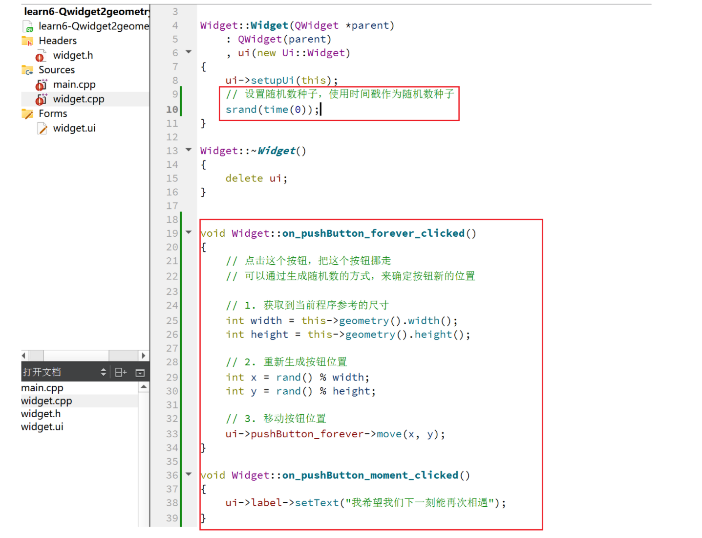Click the Qt project file icon
The width and height of the screenshot is (702, 538).
[x=28, y=26]
